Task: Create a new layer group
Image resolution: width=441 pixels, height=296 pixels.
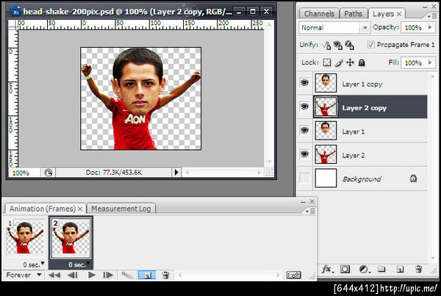Action: coord(381,269)
